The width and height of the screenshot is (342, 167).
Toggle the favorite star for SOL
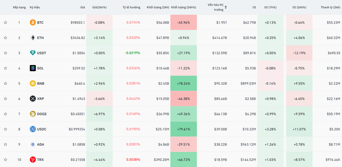point(5,68)
